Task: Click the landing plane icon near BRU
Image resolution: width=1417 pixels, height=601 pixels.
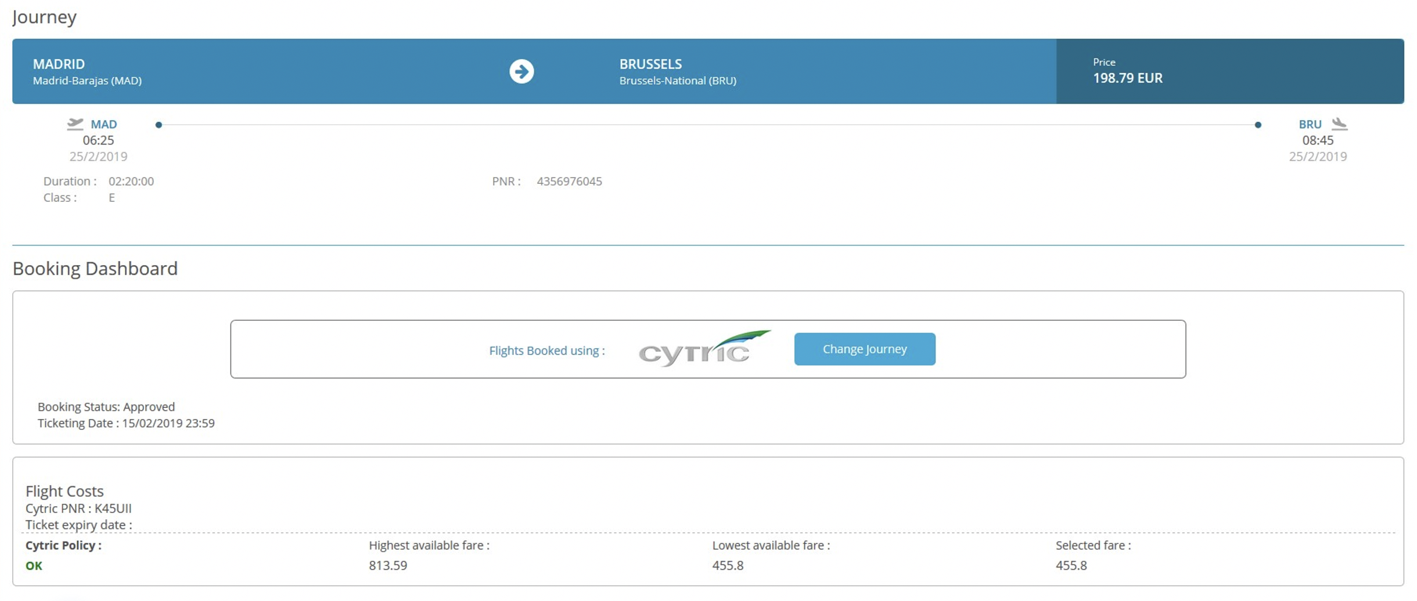Action: pyautogui.click(x=1339, y=124)
